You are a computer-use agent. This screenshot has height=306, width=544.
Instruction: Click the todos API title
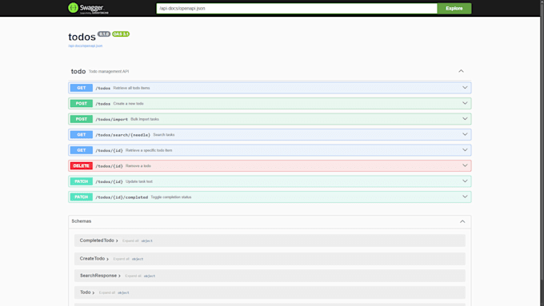(82, 37)
